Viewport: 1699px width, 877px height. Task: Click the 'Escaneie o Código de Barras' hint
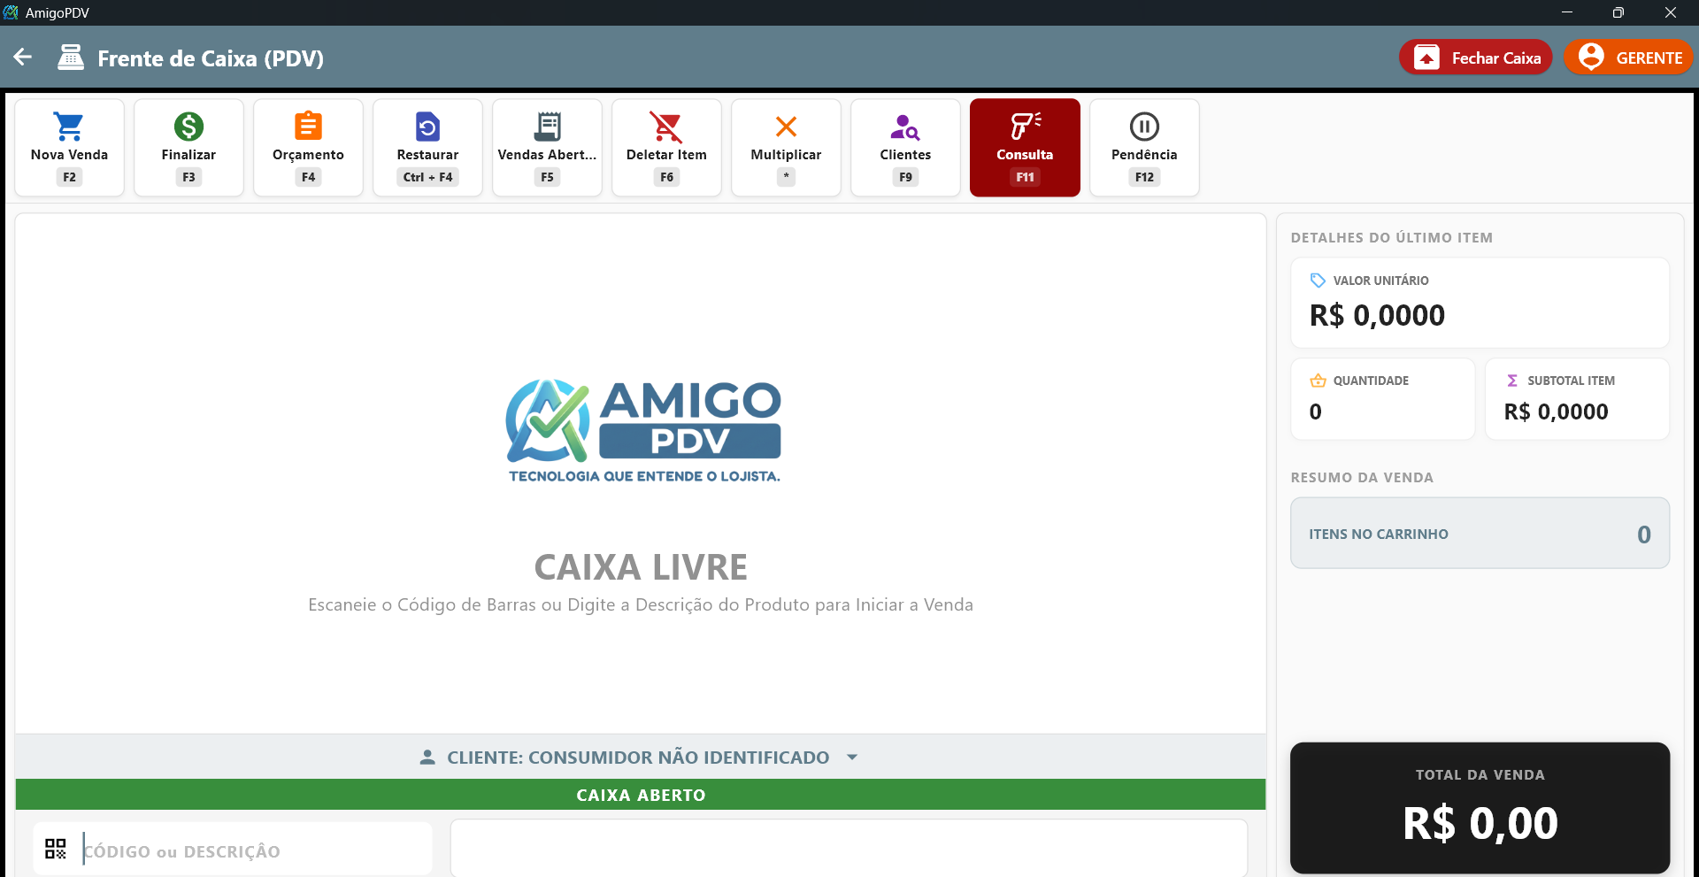click(641, 604)
